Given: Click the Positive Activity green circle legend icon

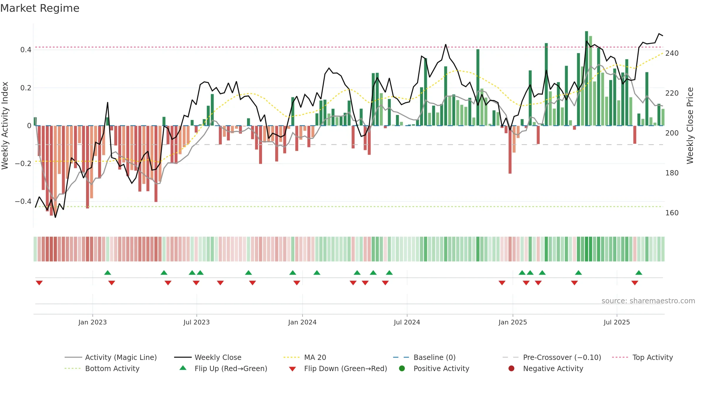Looking at the screenshot, I should coord(402,368).
